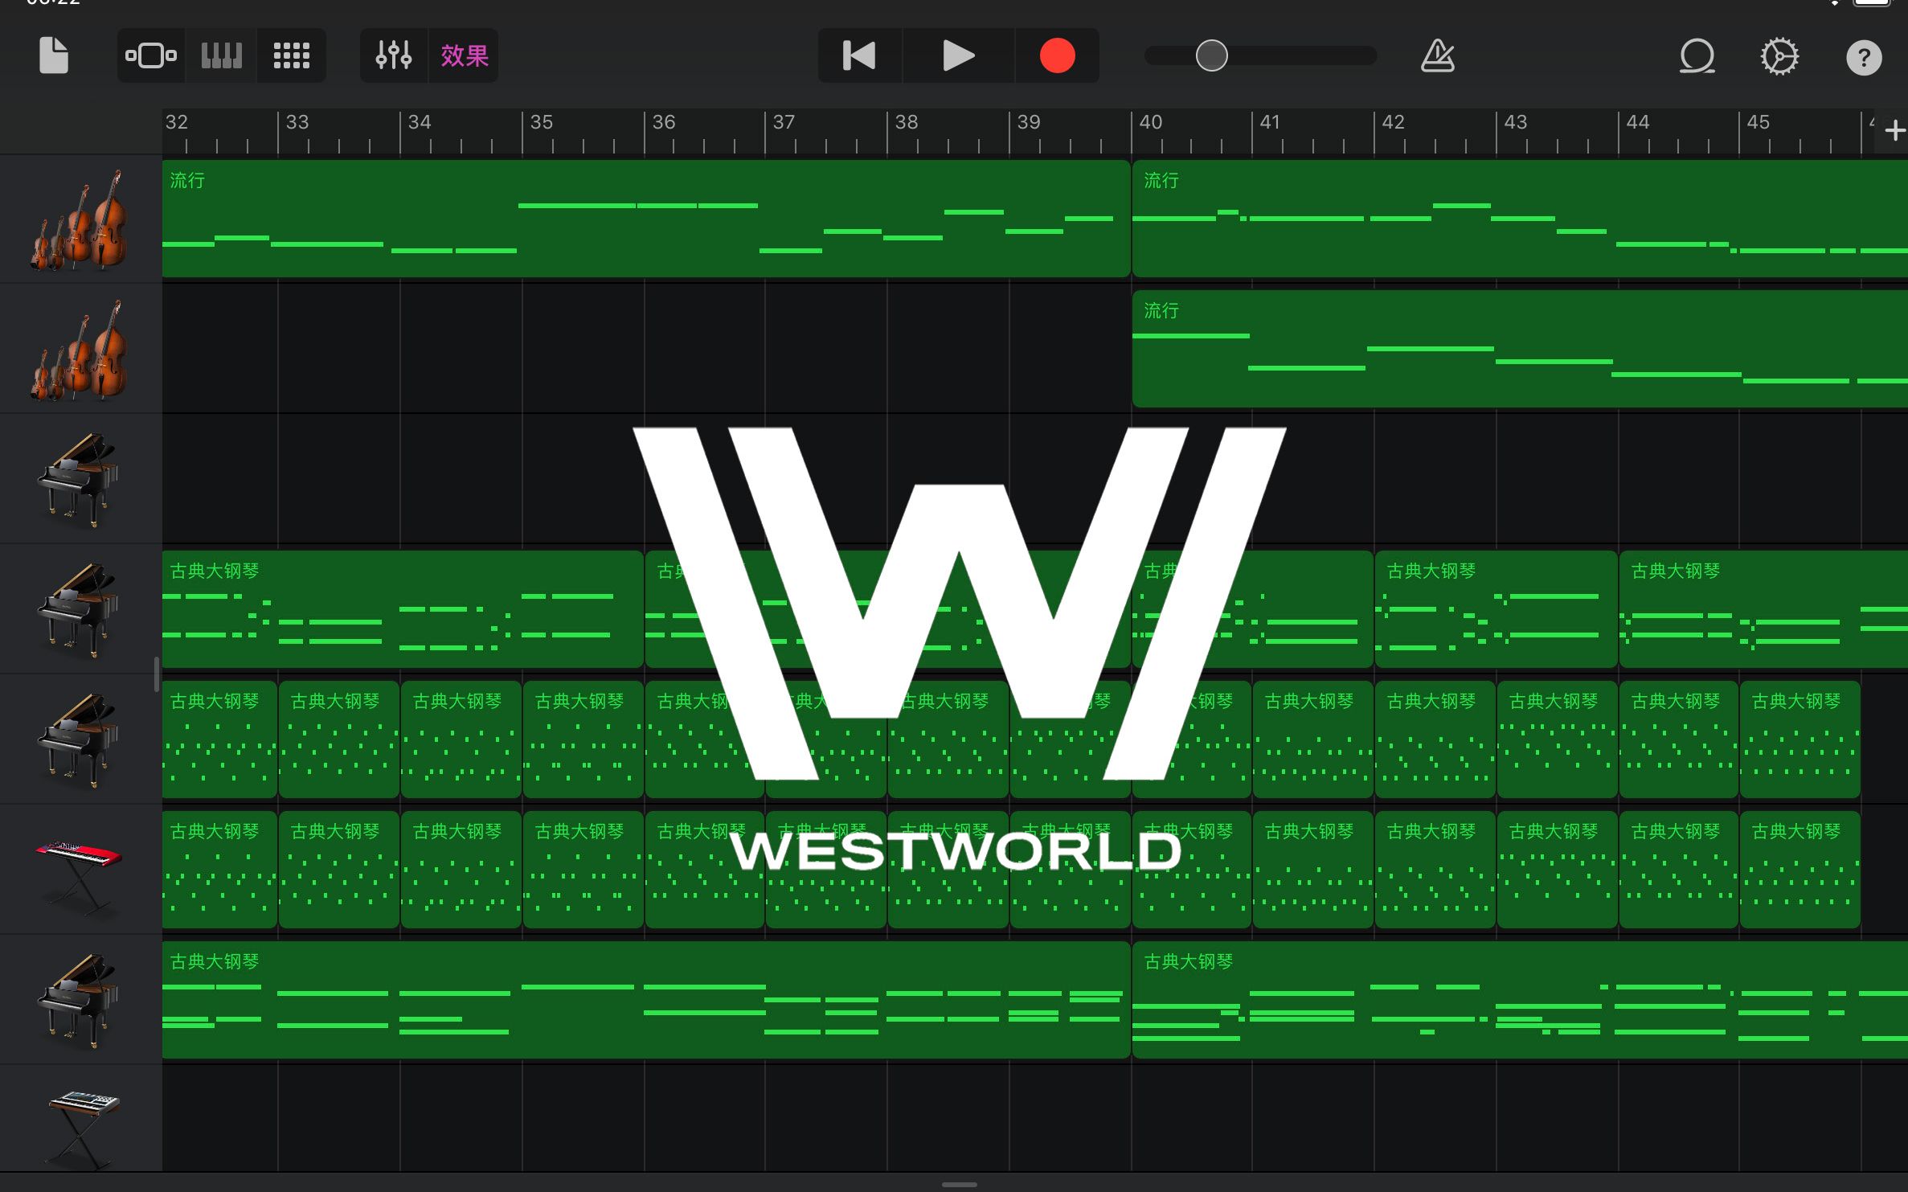Open My Songs document browser

54,55
